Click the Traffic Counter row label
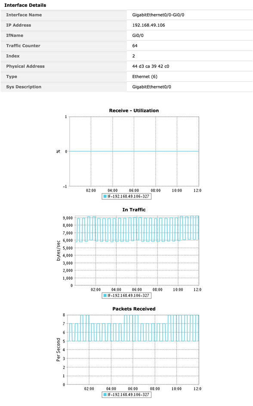 23,46
